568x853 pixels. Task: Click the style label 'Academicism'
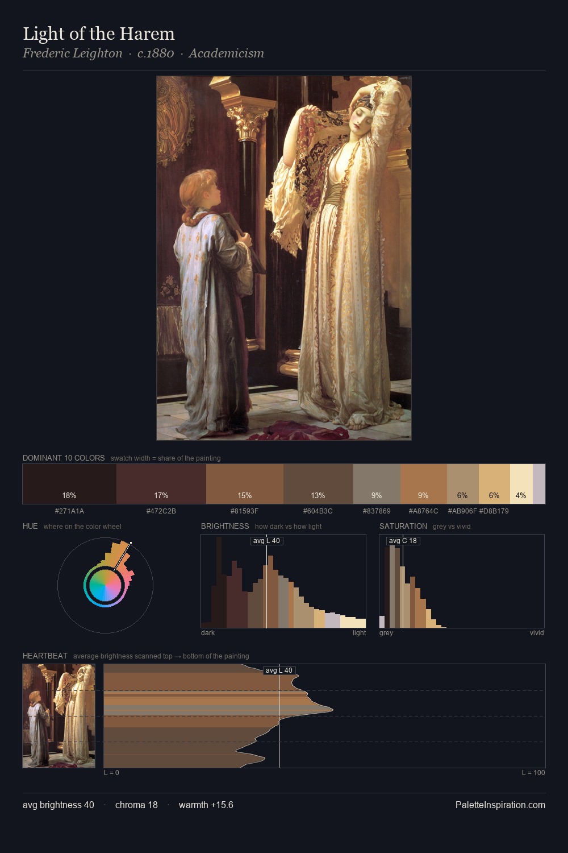[x=226, y=53]
